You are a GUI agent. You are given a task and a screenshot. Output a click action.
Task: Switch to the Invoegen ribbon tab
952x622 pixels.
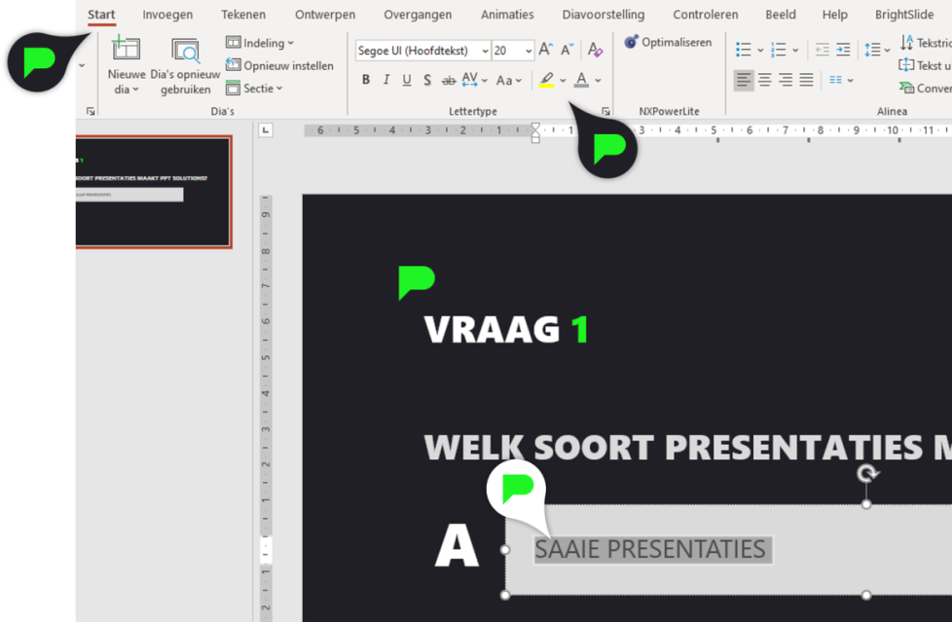[x=166, y=15]
